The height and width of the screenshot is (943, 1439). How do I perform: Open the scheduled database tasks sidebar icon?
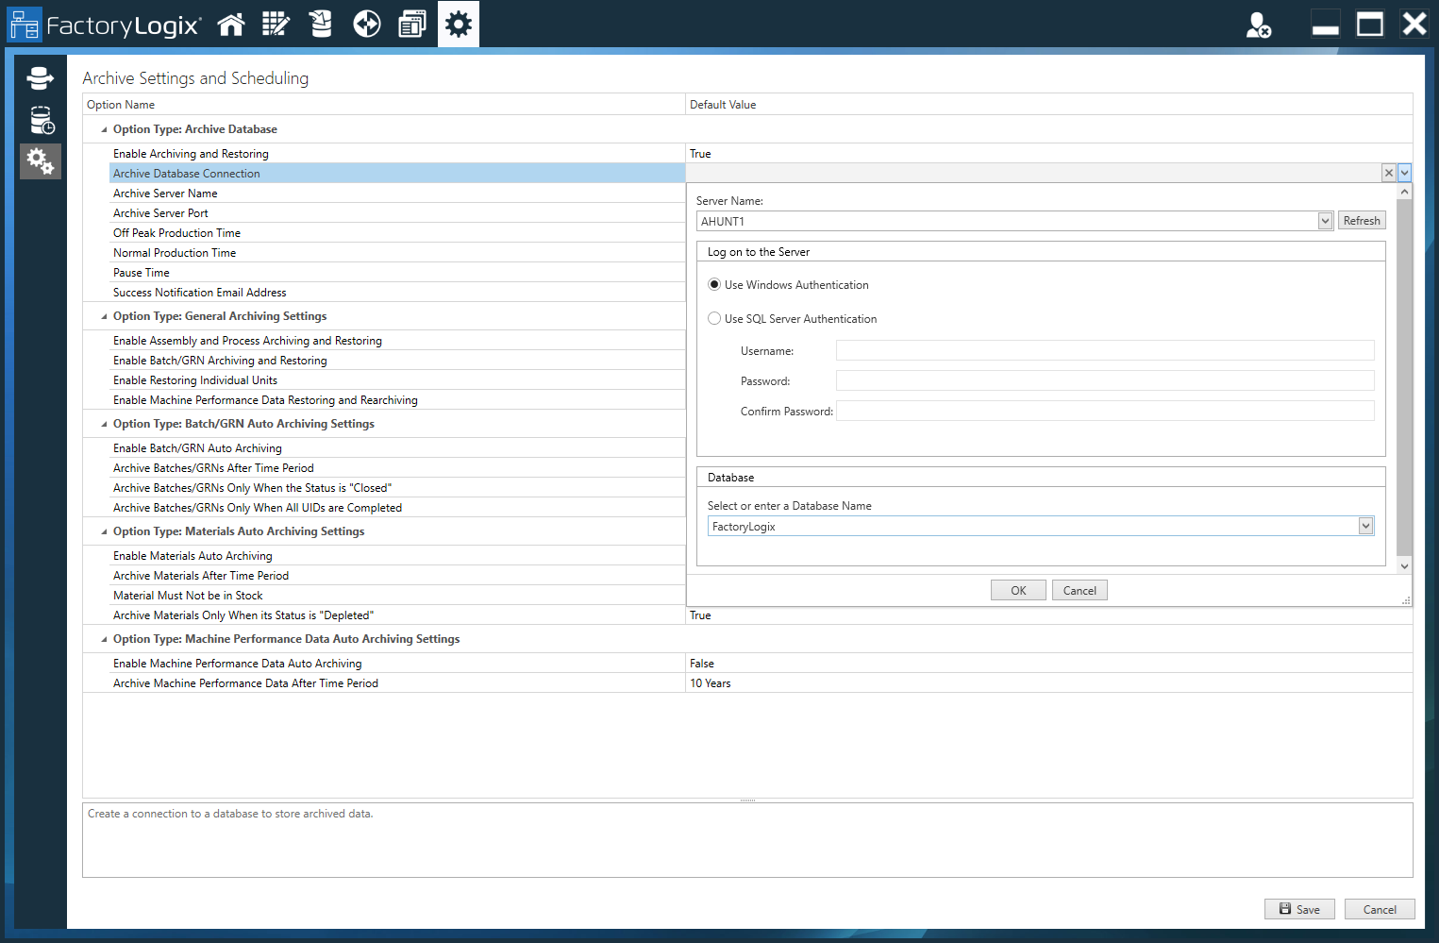click(40, 121)
